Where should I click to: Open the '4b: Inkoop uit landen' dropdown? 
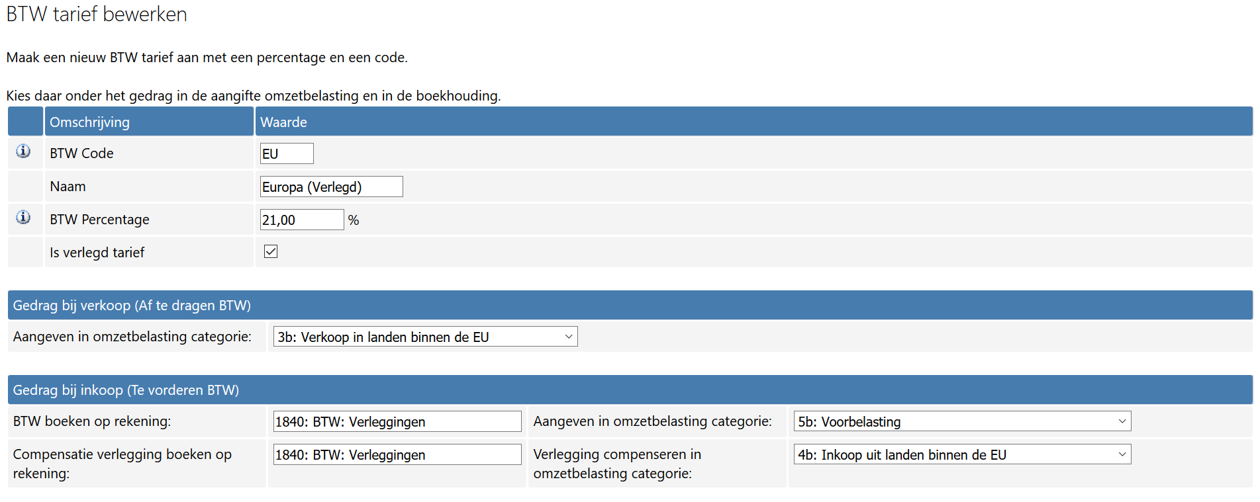tap(962, 454)
